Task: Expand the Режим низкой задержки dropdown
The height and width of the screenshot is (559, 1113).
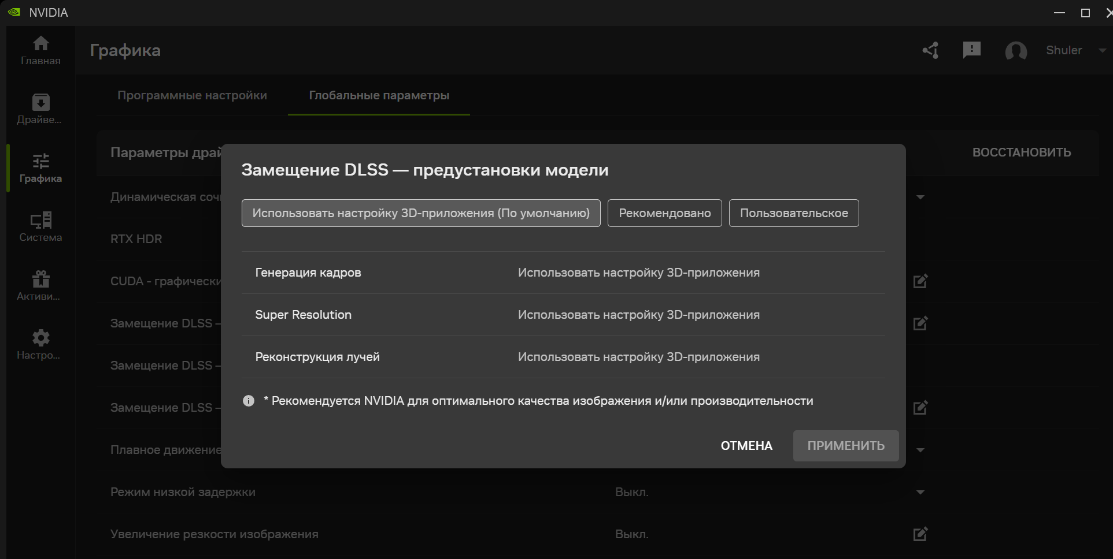Action: (920, 492)
